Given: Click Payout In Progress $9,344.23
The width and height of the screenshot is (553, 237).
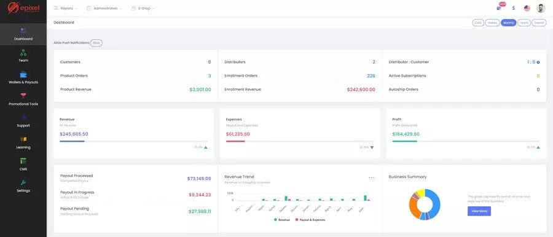Looking at the screenshot, I should (200, 195).
